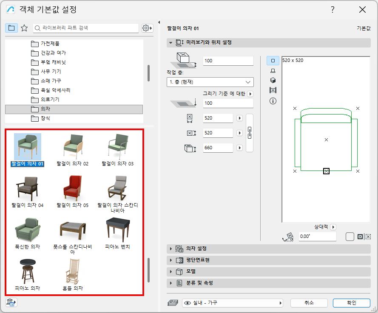This screenshot has width=378, height=313.
Task: Open the library manager icon at bottom left
Action: point(11,302)
